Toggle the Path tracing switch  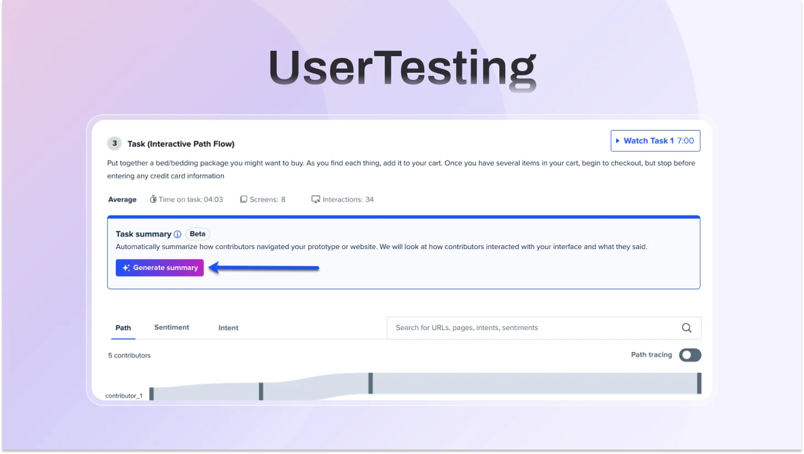click(x=690, y=355)
